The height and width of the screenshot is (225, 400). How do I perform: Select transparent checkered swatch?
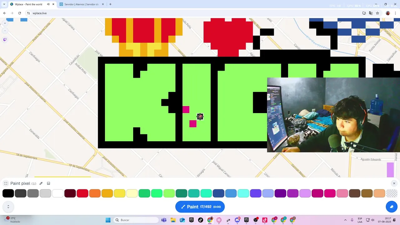pyautogui.click(x=392, y=193)
